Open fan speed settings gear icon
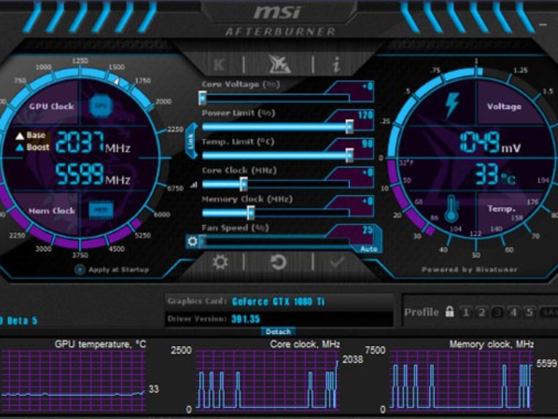The height and width of the screenshot is (419, 558). click(192, 241)
